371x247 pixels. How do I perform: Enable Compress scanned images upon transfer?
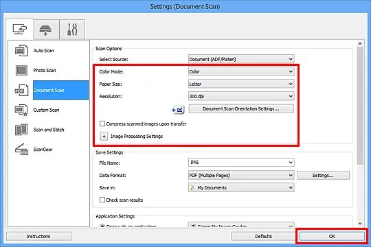pos(102,124)
